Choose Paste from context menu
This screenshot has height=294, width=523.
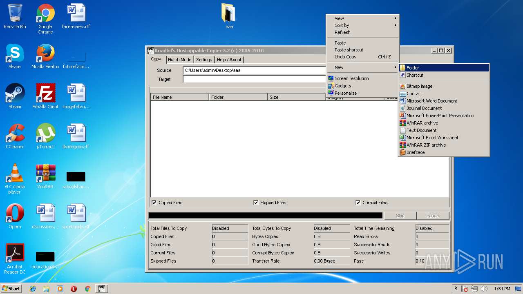pyautogui.click(x=362, y=43)
